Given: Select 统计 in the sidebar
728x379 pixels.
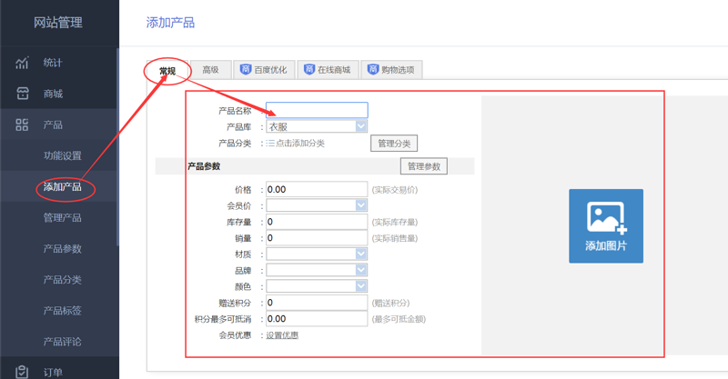Looking at the screenshot, I should 53,63.
